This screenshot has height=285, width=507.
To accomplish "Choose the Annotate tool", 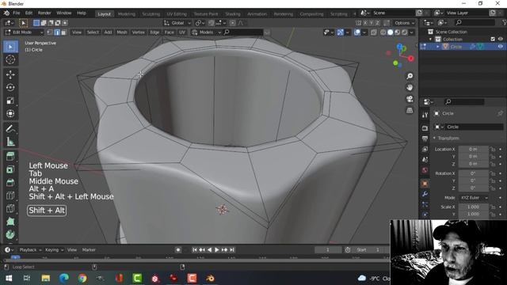I will tap(10, 128).
